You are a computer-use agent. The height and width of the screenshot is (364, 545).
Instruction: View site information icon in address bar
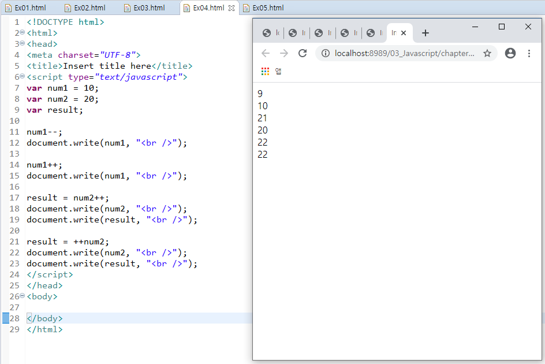coord(326,53)
